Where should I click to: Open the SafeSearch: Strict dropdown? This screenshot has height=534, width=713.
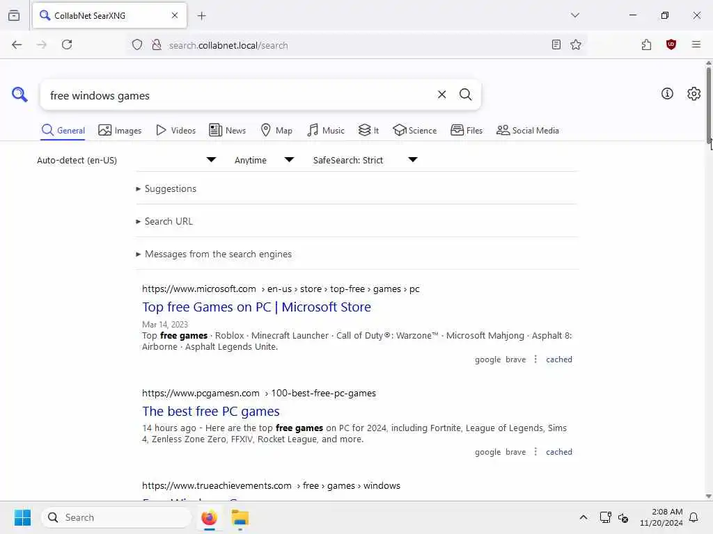365,160
